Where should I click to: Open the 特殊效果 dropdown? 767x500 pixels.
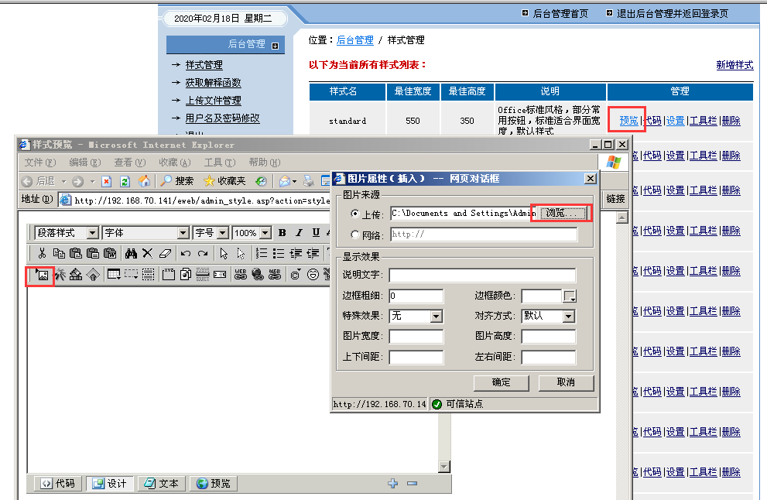pos(437,317)
